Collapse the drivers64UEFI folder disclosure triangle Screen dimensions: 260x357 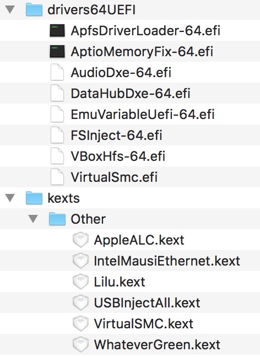pos(10,10)
